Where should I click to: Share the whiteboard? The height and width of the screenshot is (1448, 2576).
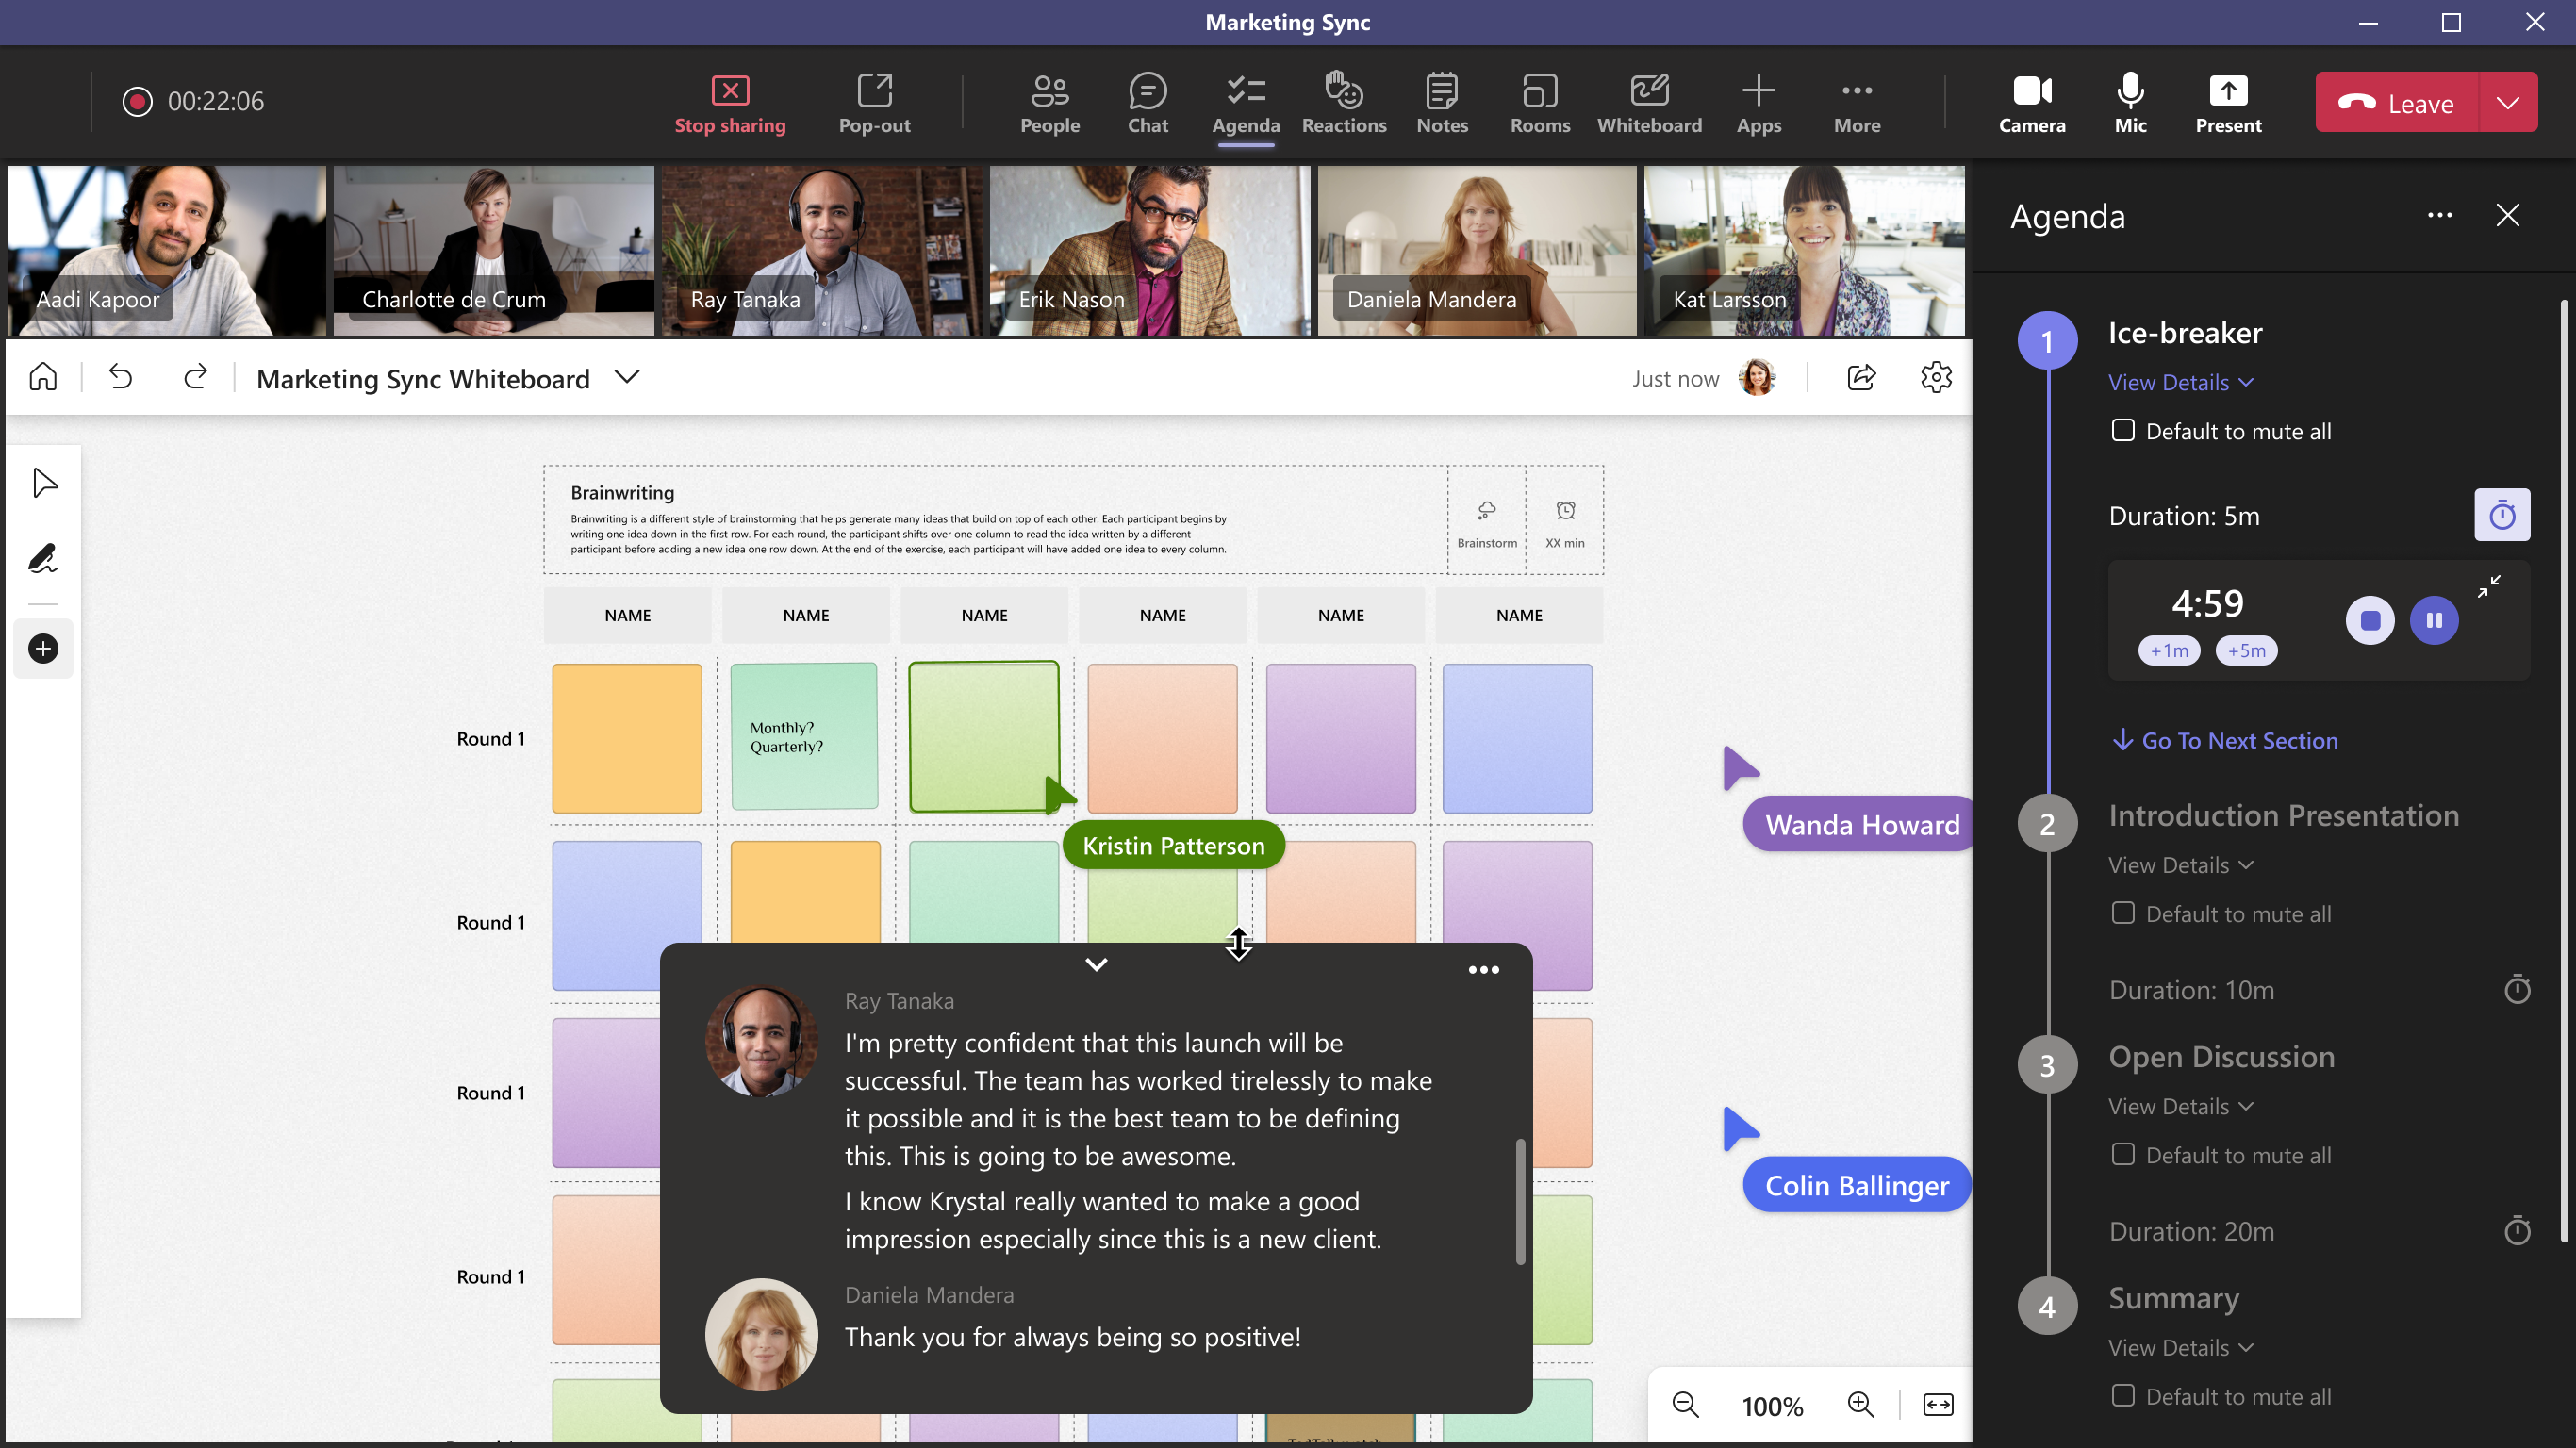coord(1860,377)
